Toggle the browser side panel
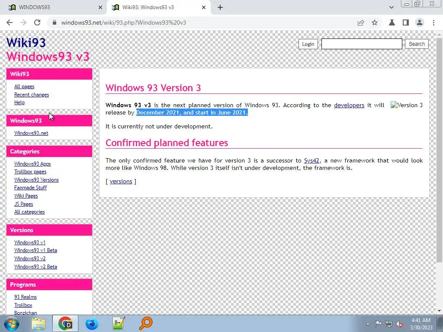Image resolution: width=443 pixels, height=332 pixels. point(406,22)
